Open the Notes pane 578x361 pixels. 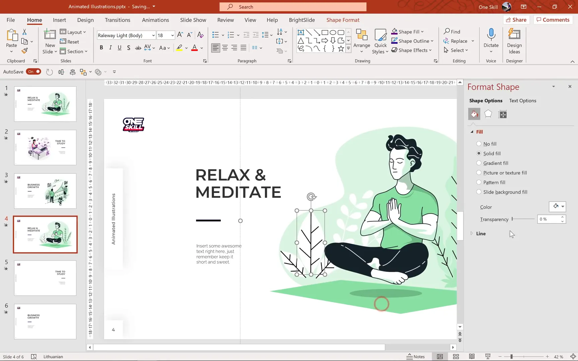[416, 356]
